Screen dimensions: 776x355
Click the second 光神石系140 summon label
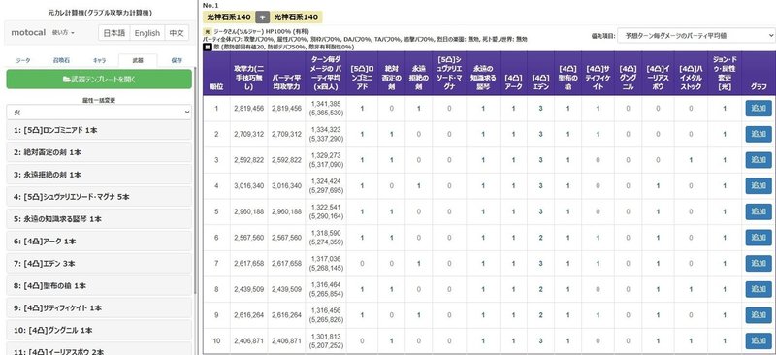click(x=296, y=17)
